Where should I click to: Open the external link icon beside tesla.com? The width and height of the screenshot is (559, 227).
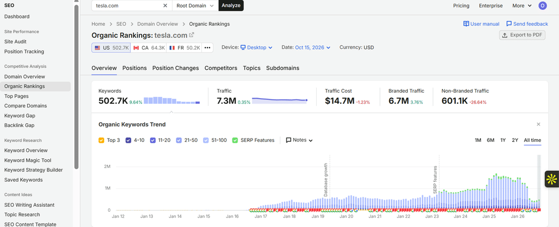(x=192, y=35)
